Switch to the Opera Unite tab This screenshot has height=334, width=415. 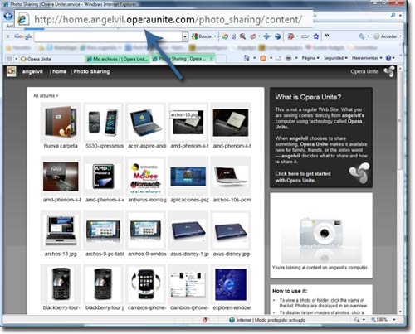coord(39,59)
